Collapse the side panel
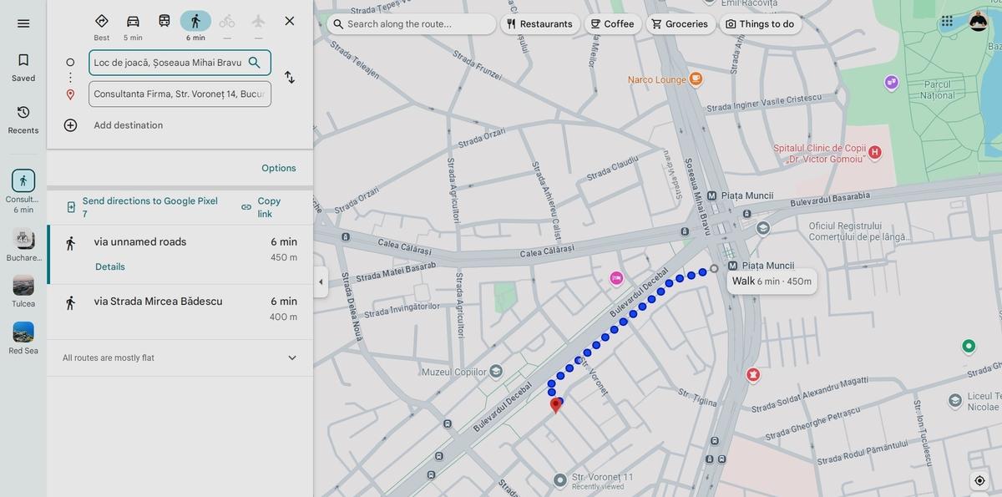1002x497 pixels. (x=321, y=282)
